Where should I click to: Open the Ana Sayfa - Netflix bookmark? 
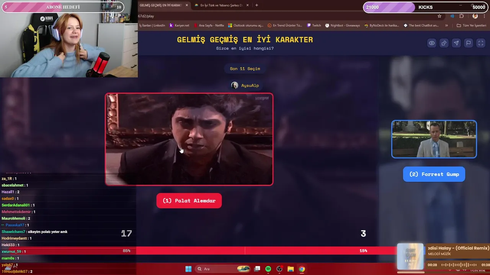click(209, 25)
